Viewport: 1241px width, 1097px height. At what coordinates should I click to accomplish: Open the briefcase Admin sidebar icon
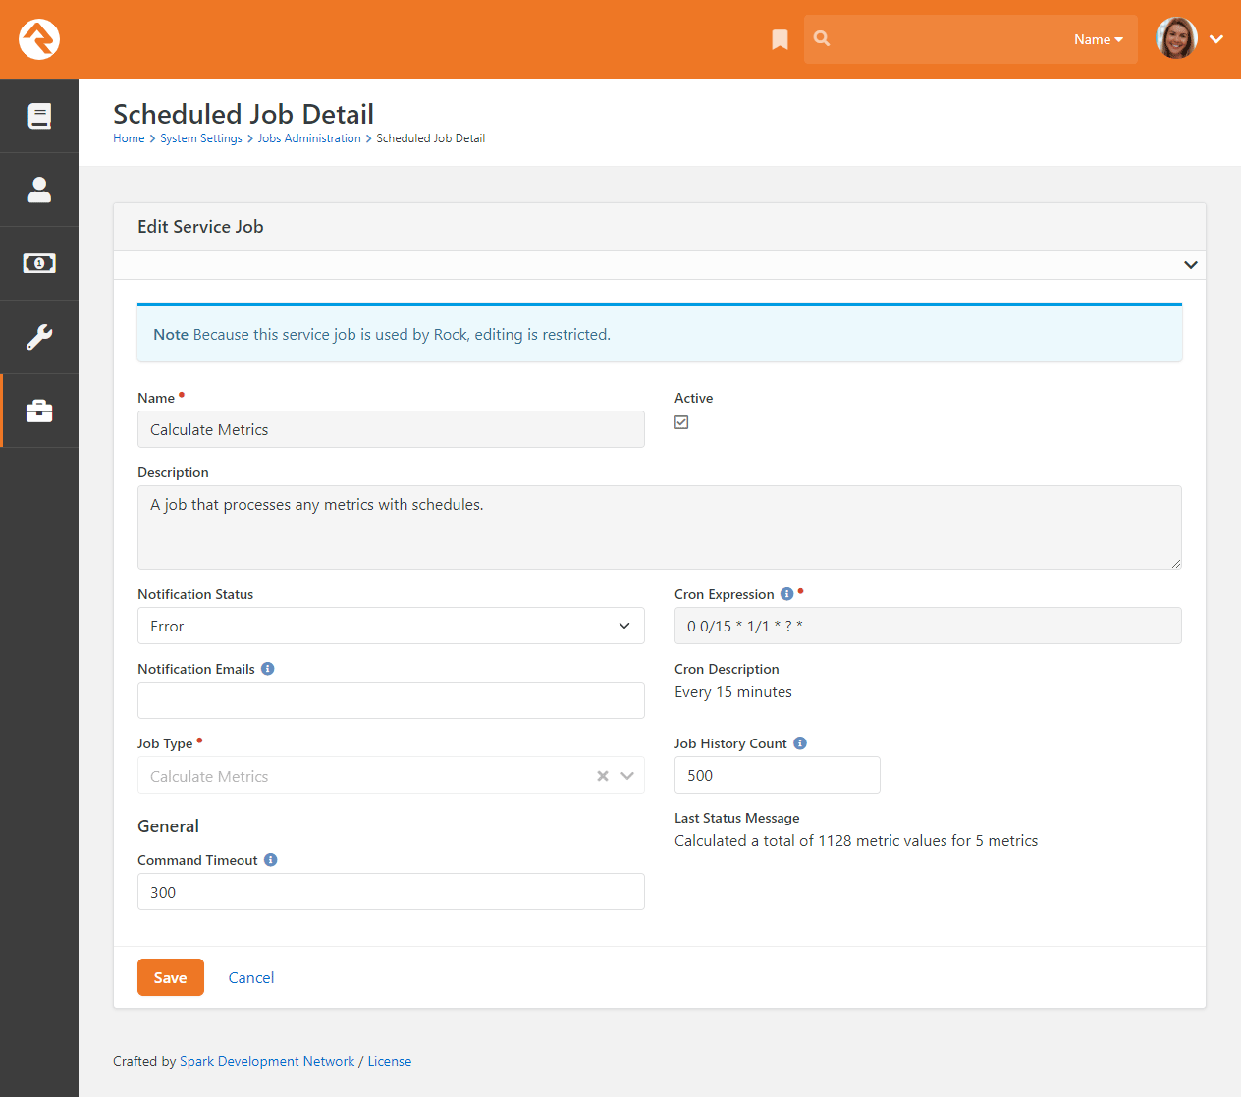(39, 411)
